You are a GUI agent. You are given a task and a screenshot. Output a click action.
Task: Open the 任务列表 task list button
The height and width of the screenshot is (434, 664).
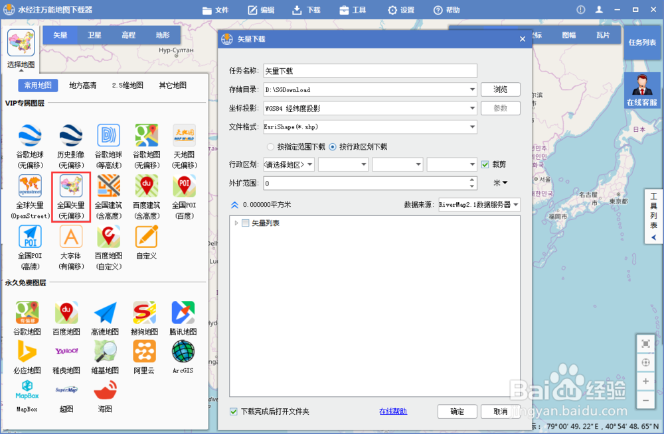[642, 42]
